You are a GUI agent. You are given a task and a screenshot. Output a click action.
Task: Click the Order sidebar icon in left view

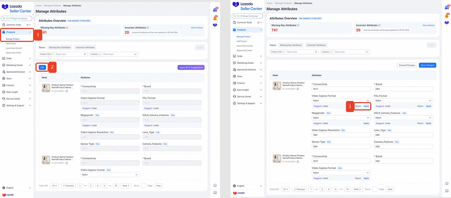click(4, 58)
